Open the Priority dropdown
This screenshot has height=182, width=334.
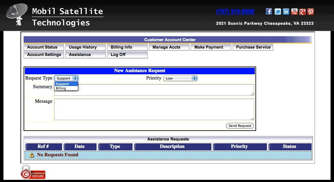click(x=180, y=78)
